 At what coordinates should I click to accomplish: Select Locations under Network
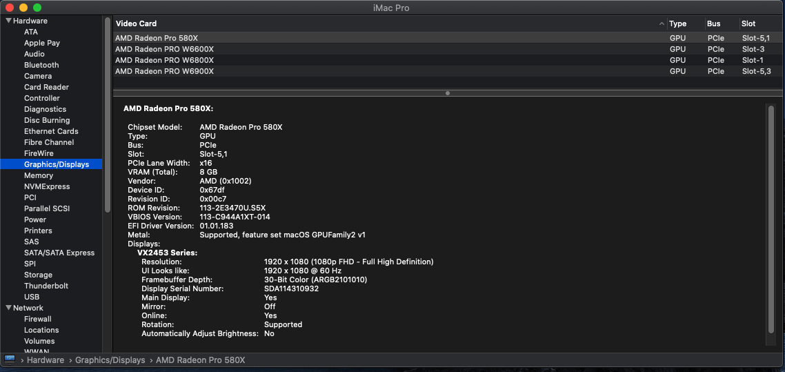tap(41, 329)
